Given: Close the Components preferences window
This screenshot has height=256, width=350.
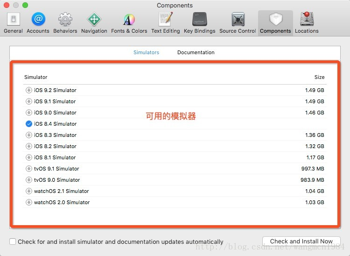Looking at the screenshot, I should pyautogui.click(x=7, y=5).
